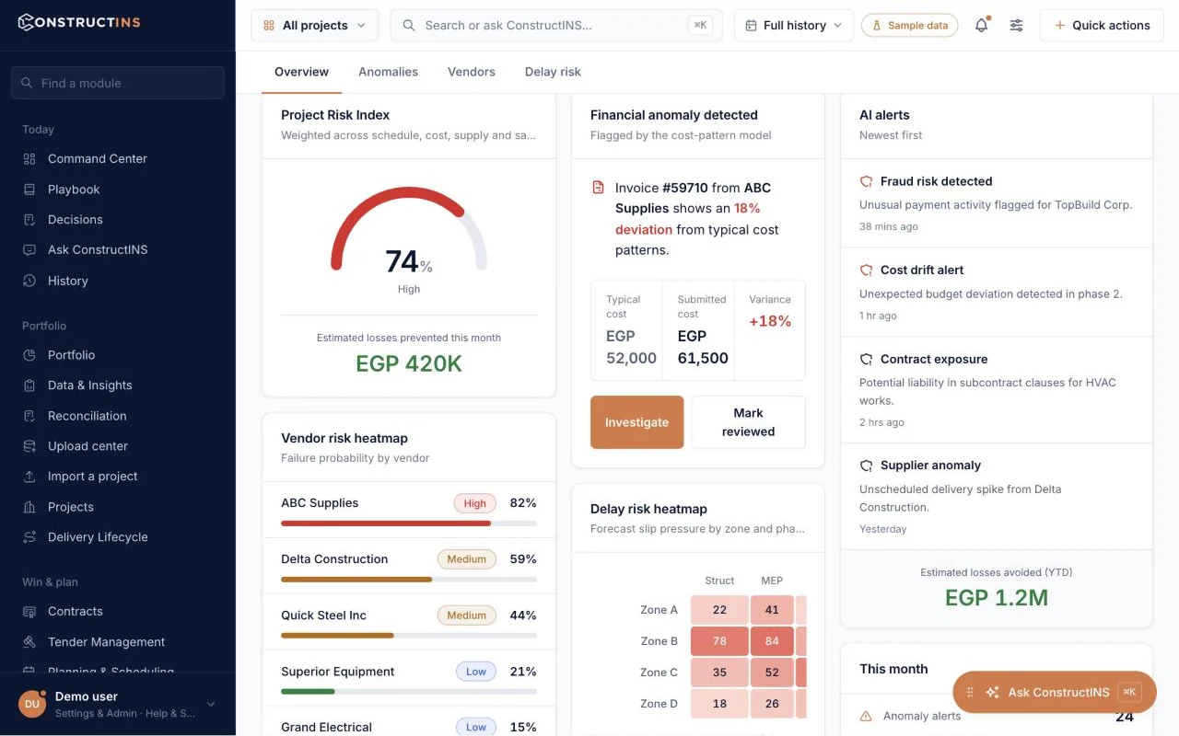Click the EGP 420K losses prevented value

pos(409,363)
